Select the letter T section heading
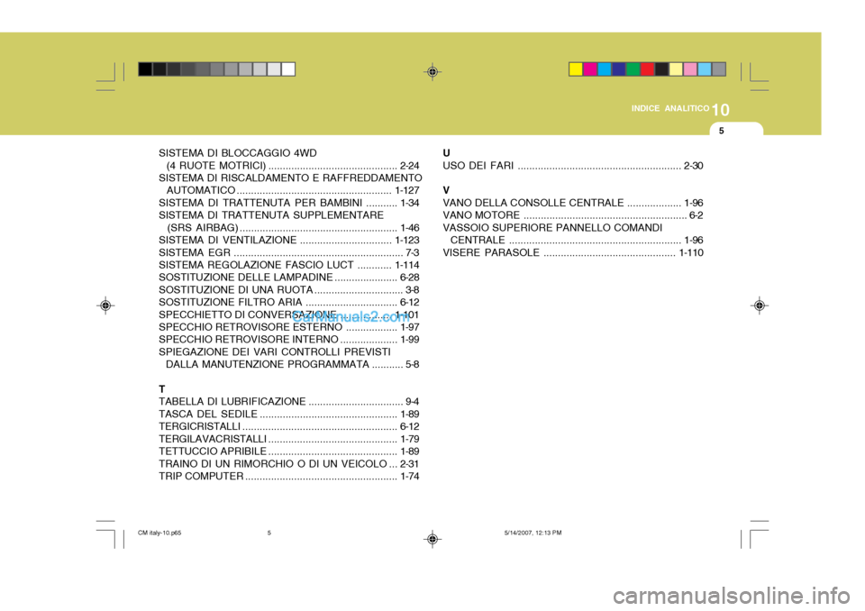The image size is (865, 611). coord(161,389)
